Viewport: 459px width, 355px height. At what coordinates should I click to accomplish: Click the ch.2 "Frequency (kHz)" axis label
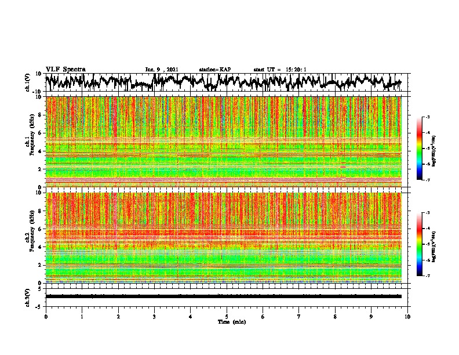click(x=32, y=230)
